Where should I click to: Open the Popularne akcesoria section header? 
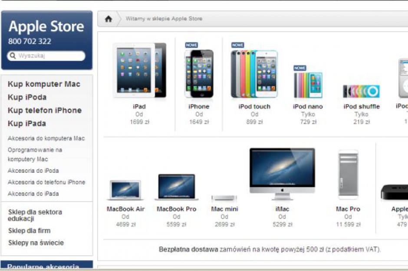pos(47,265)
